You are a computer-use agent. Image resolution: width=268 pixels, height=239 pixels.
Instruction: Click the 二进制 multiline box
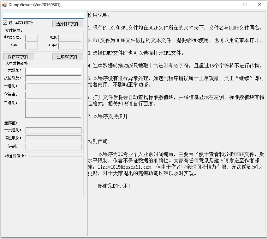[53, 109]
